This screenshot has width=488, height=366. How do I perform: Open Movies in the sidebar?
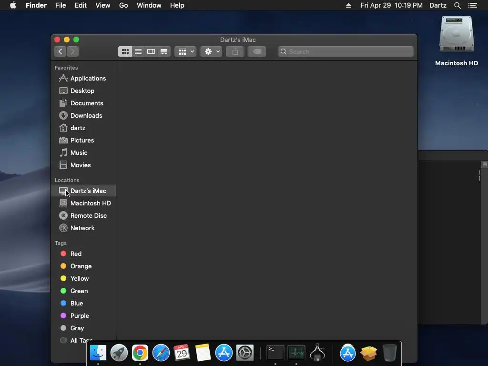82,165
